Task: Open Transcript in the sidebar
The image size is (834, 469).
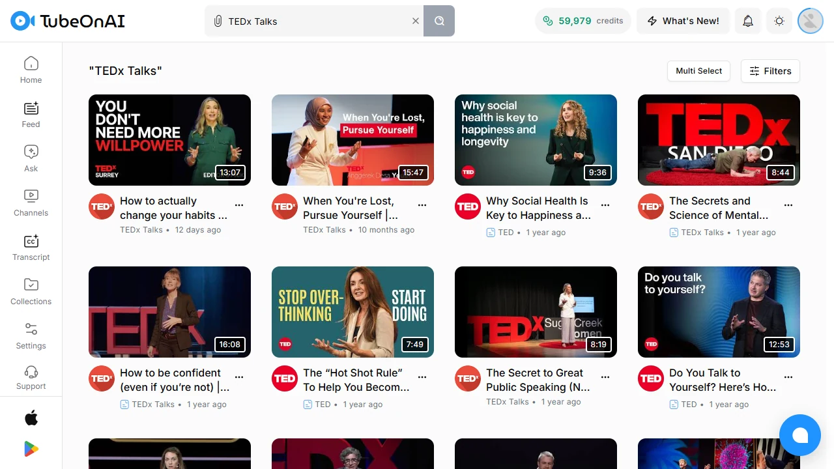Action: pyautogui.click(x=31, y=247)
